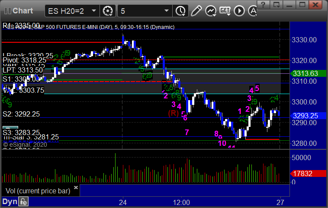Image resolution: width=328 pixels, height=208 pixels.
Task: Click the red 17832 volume marker
Action: pyautogui.click(x=308, y=173)
